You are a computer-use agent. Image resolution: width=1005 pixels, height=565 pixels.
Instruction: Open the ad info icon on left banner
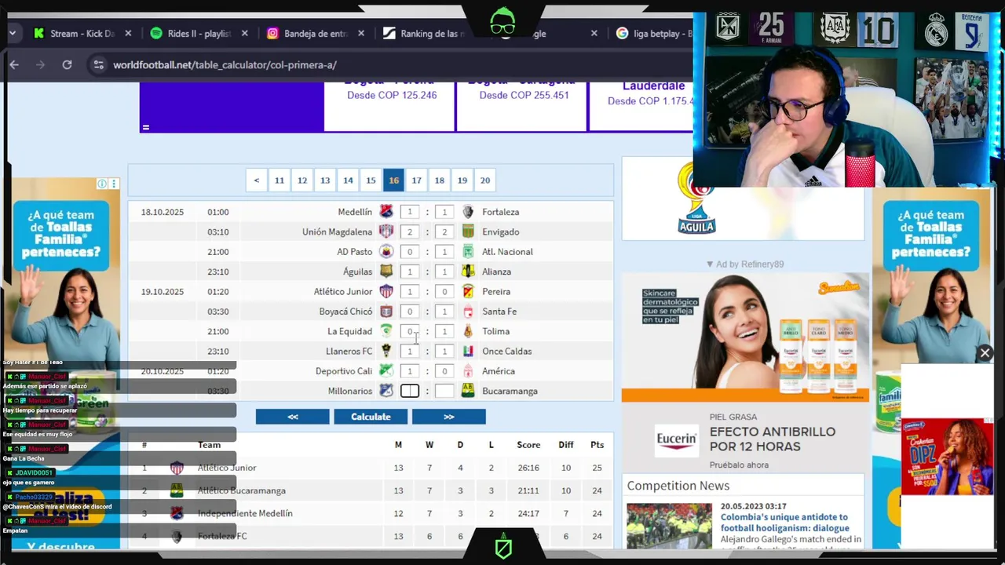click(x=101, y=184)
